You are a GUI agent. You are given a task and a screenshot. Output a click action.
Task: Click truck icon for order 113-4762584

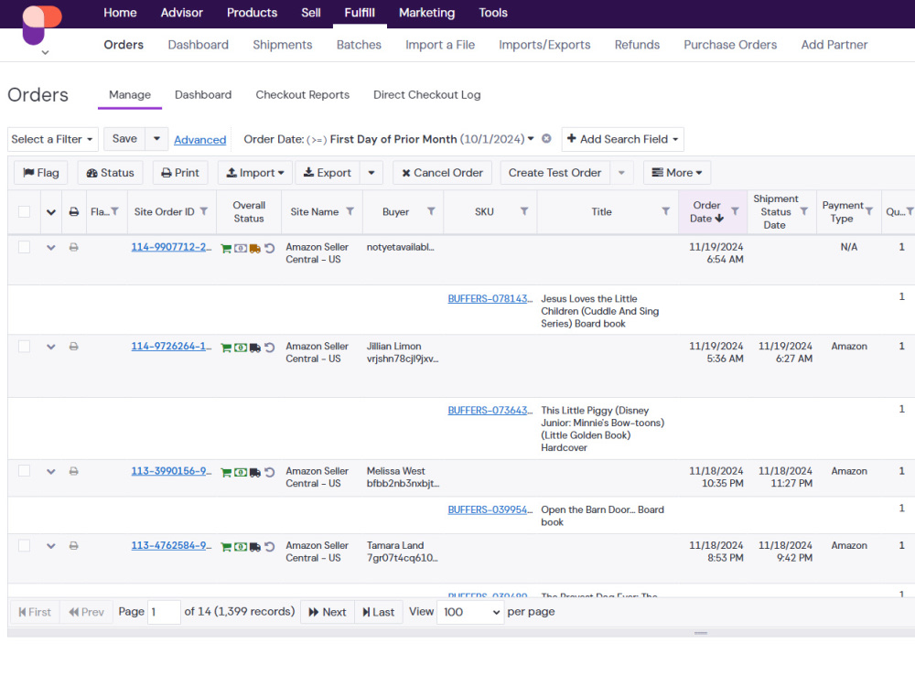tap(255, 547)
